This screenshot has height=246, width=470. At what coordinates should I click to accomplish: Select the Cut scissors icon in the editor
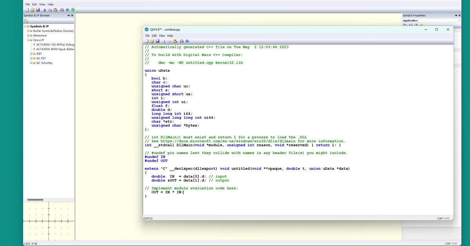coord(164,41)
